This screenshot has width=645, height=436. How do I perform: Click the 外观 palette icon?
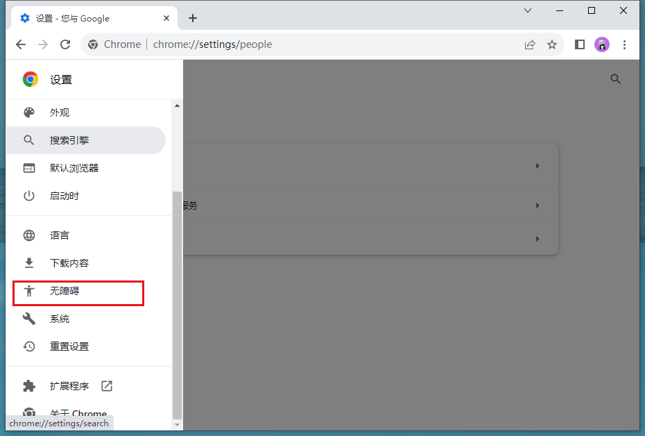pos(29,112)
